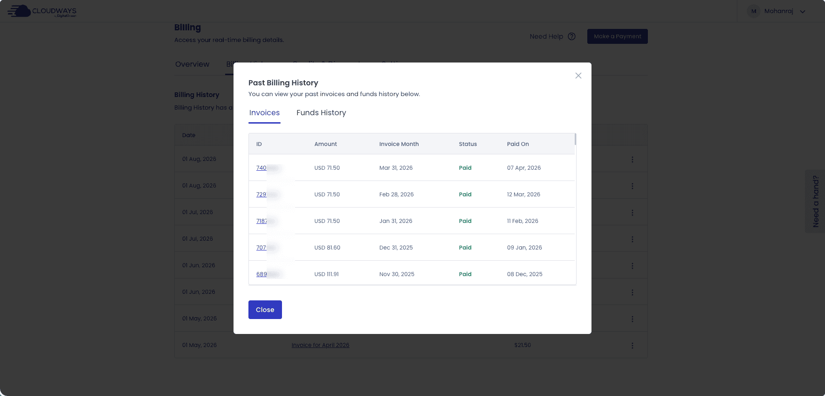
Task: Open the Overview tab on Billing page
Action: 192,64
